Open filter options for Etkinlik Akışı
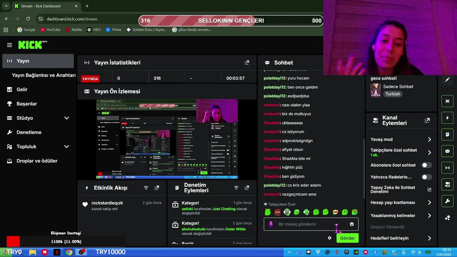Image resolution: width=457 pixels, height=257 pixels. 146,188
